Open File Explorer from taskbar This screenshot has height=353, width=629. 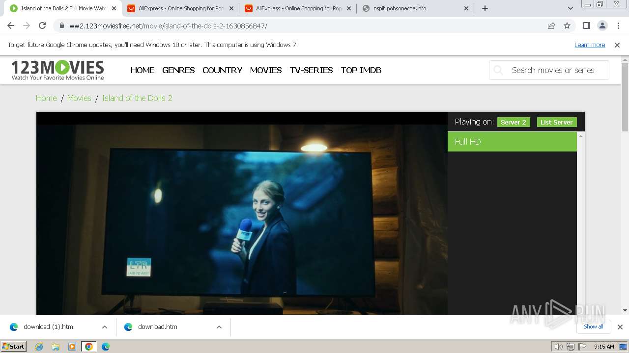tap(56, 347)
